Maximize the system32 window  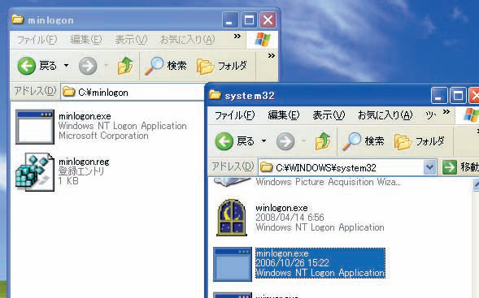(x=458, y=96)
